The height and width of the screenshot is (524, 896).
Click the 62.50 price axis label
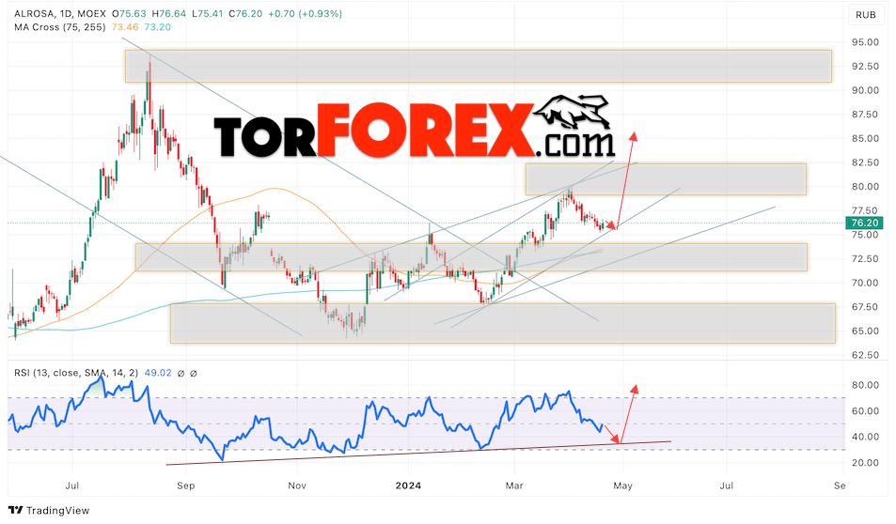pos(865,354)
